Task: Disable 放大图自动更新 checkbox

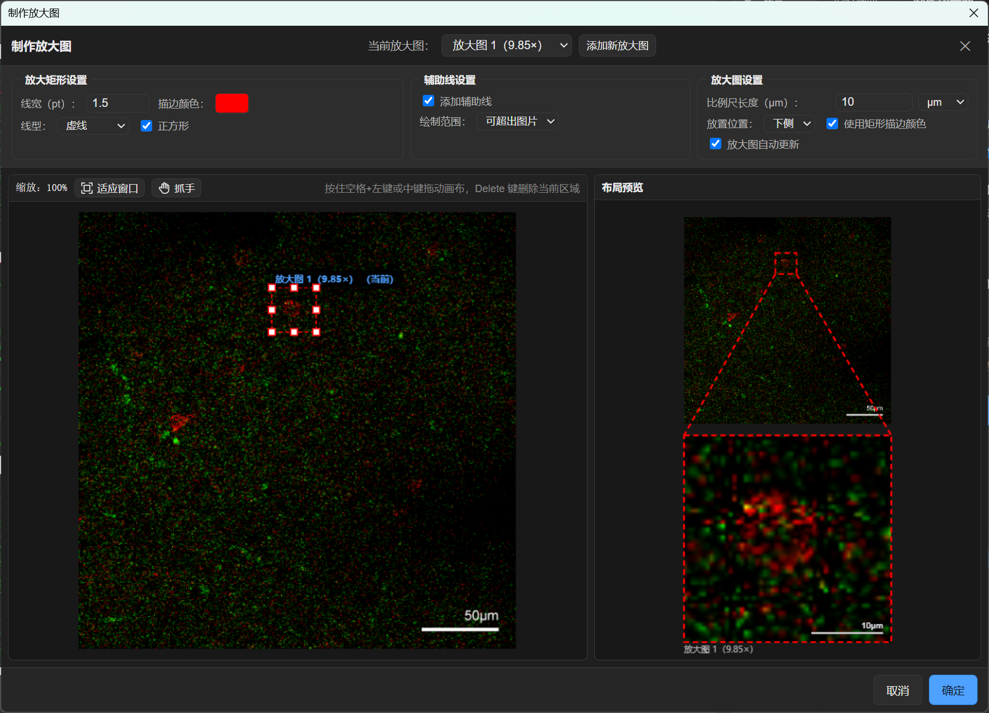Action: point(716,144)
